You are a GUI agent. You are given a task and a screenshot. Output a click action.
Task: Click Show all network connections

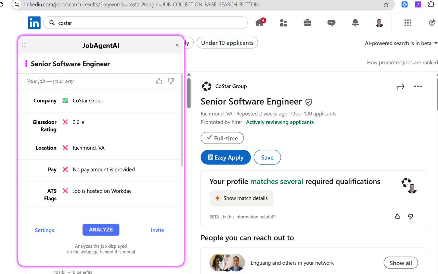401,263
